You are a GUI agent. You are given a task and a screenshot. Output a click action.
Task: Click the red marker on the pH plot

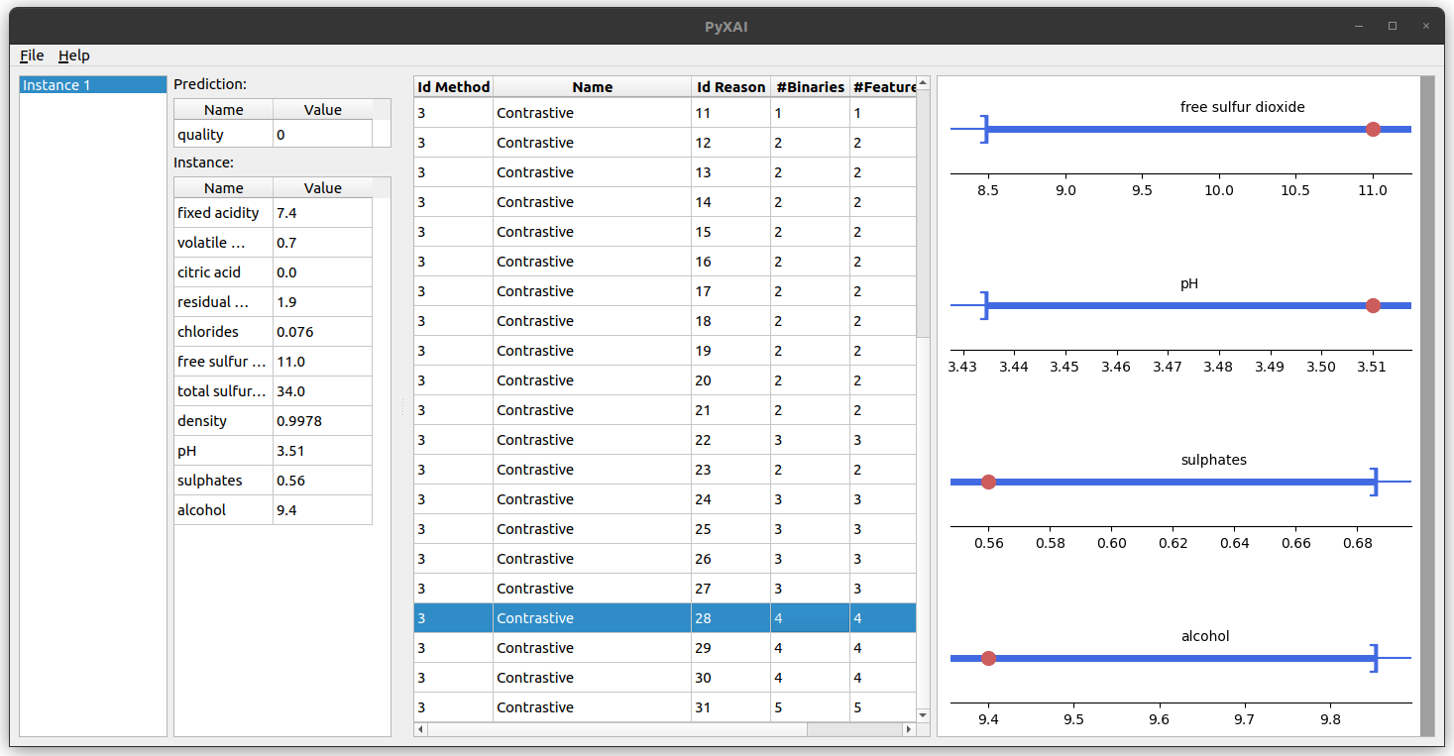(x=1373, y=305)
